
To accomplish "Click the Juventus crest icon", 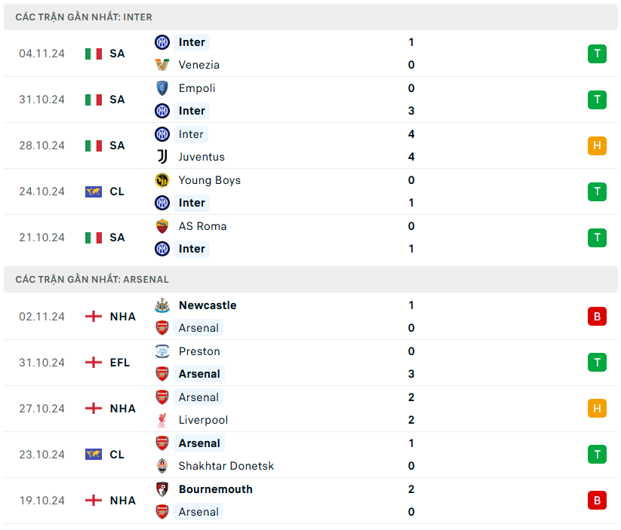I will tap(162, 157).
